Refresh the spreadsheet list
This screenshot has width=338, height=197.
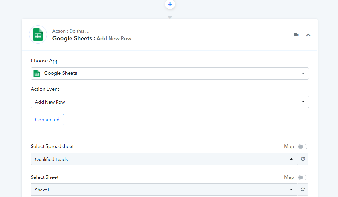[x=303, y=159]
